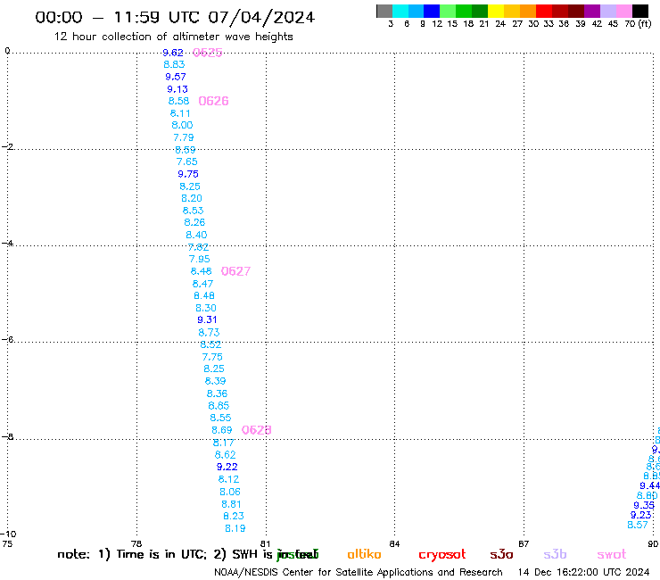Screen dimensions: 660x580
Task: Click the date range title text
Action: point(175,18)
